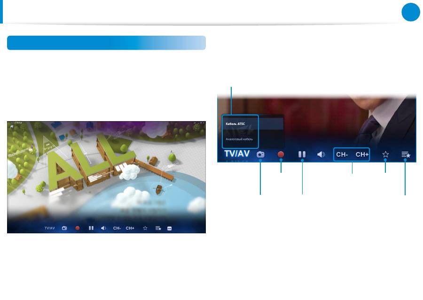Viewport: 423px width, 300px height.
Task: Open the TV/AV source menu in the small window
Action: [49, 228]
